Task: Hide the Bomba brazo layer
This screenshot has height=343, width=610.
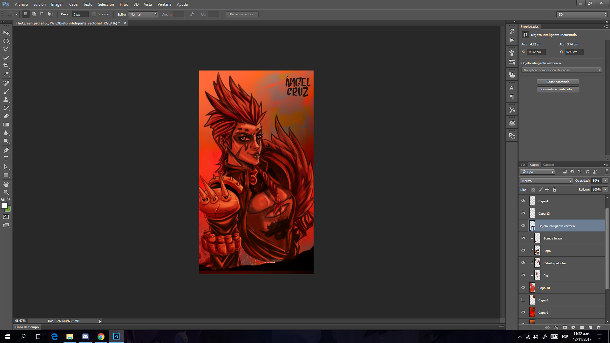Action: click(x=523, y=238)
